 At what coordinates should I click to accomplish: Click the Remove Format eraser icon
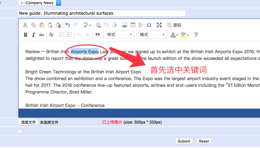pyautogui.click(x=51, y=35)
